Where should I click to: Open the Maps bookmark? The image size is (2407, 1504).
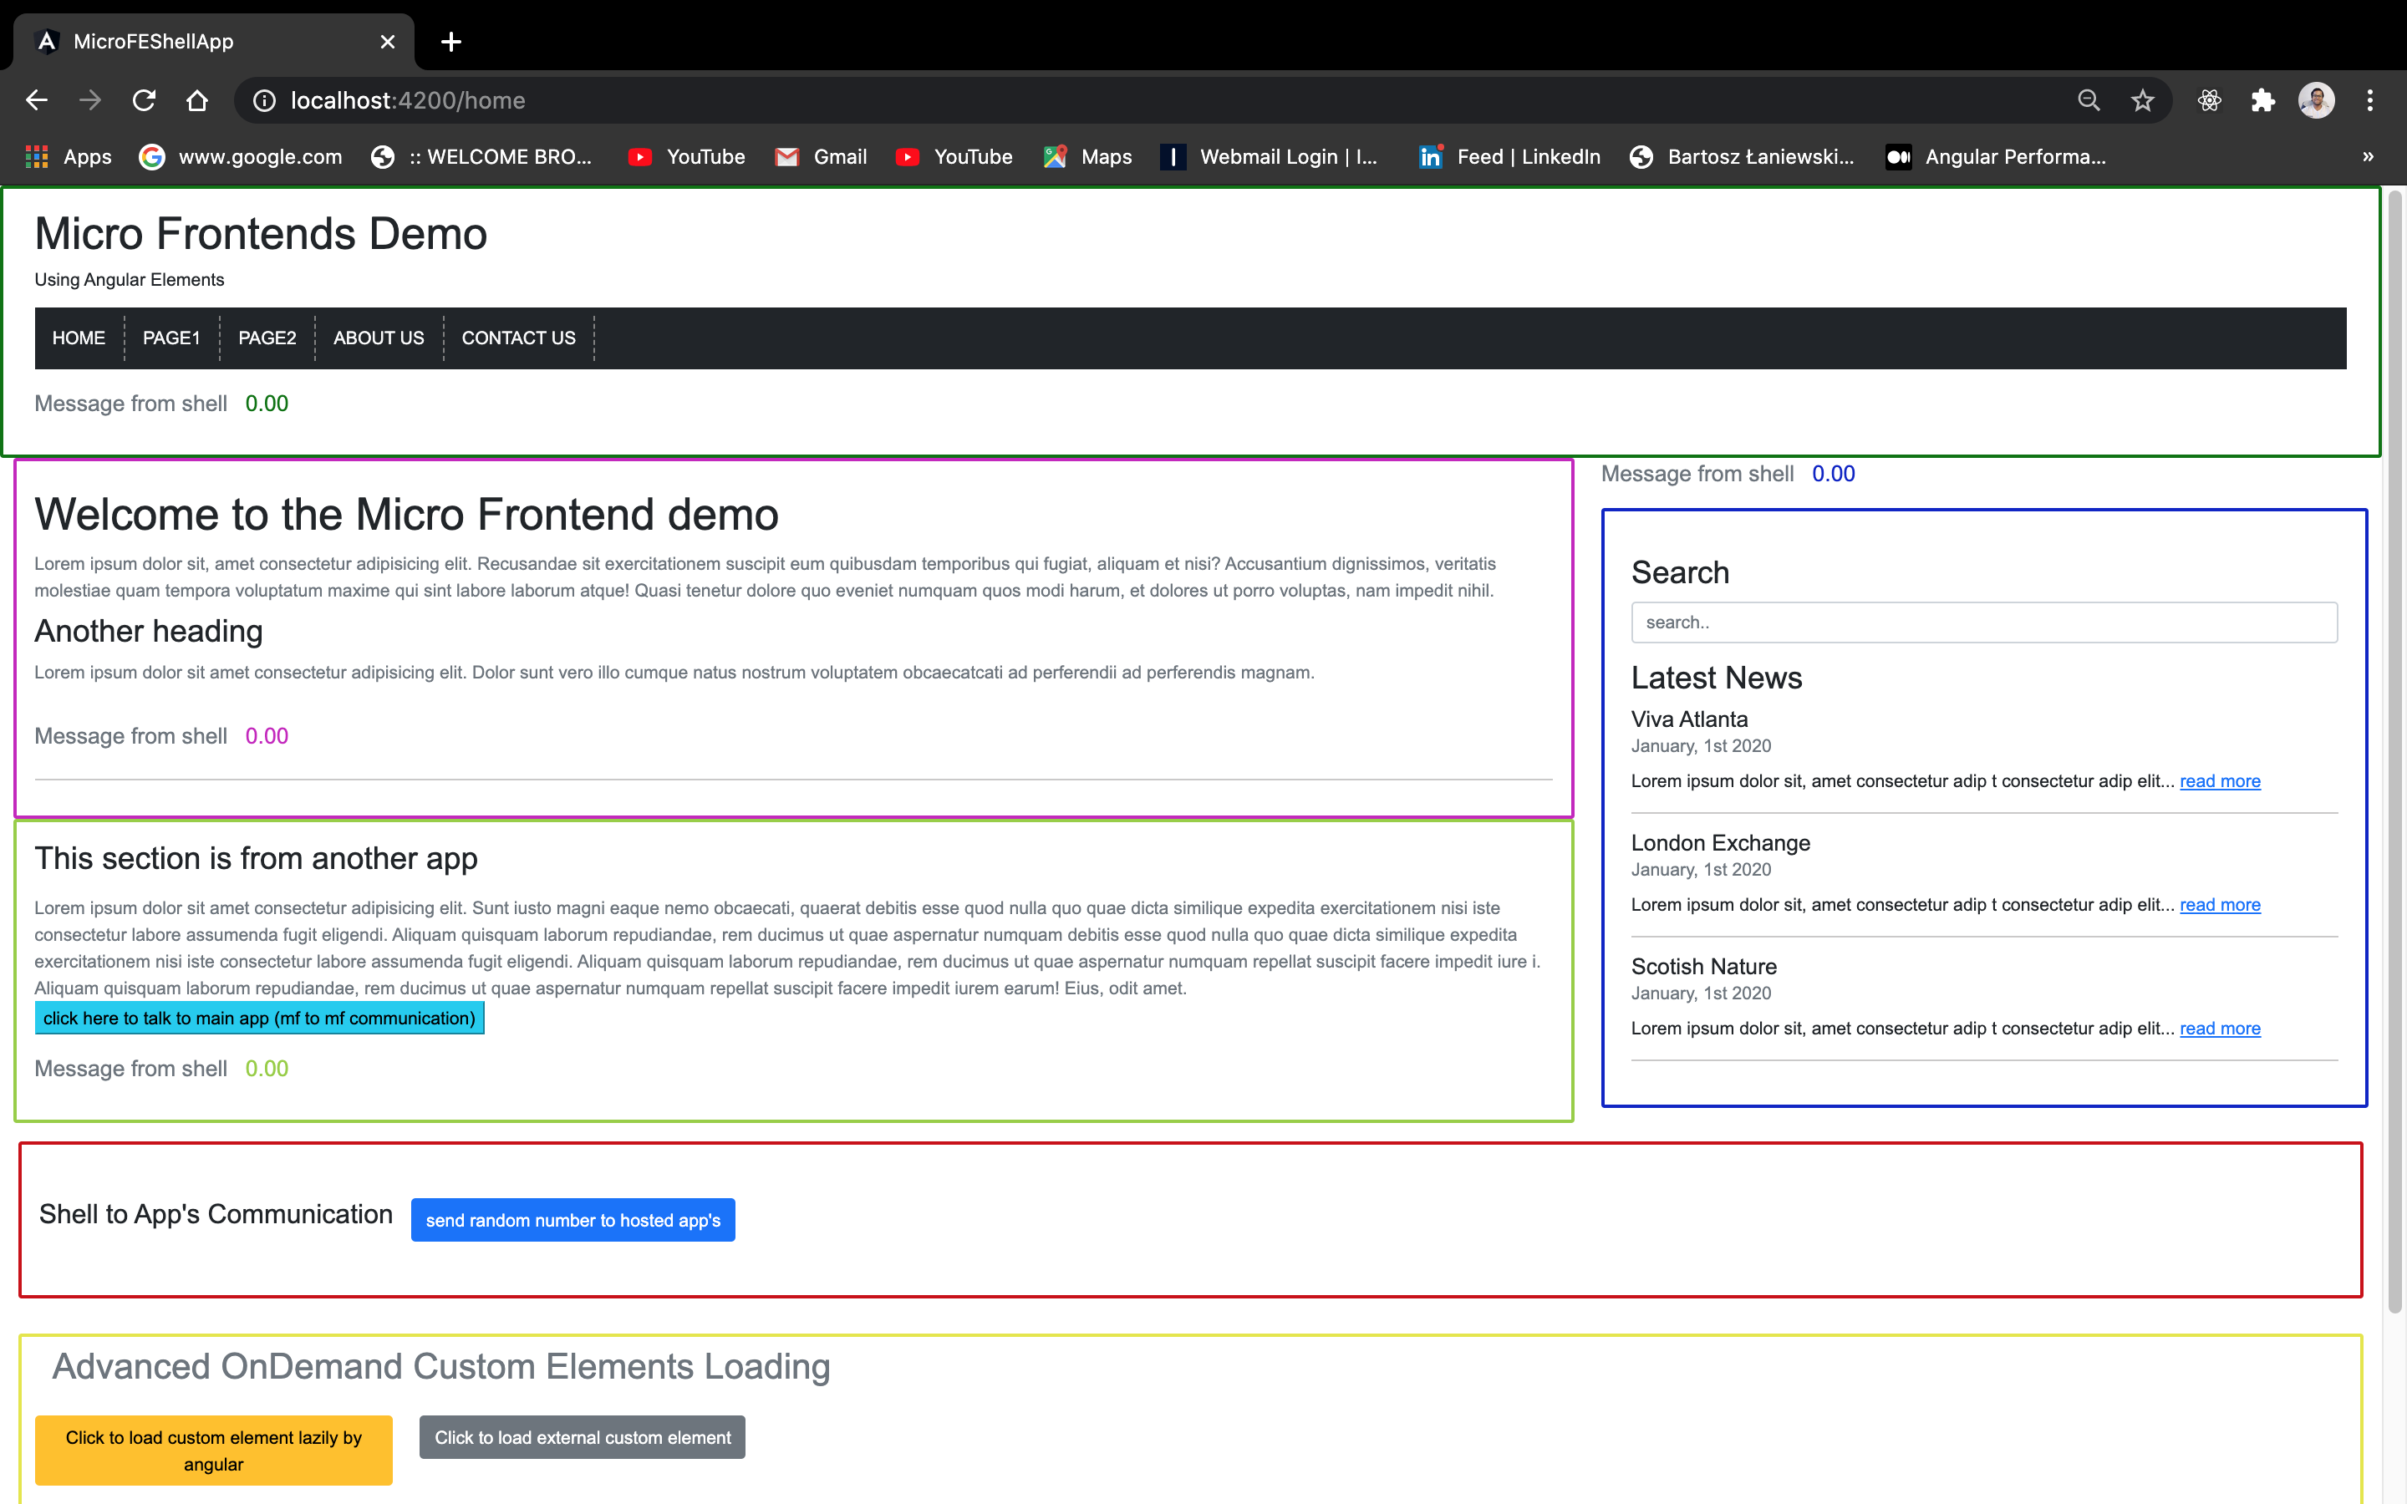pos(1086,156)
